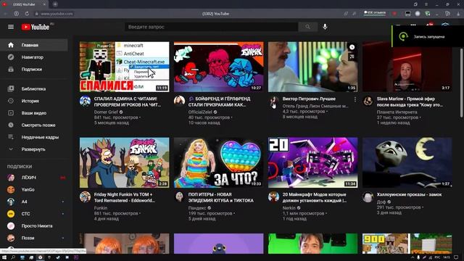The height and width of the screenshot is (261, 464).
Task: Click the СТС channel avatar icon
Action: coord(11,214)
